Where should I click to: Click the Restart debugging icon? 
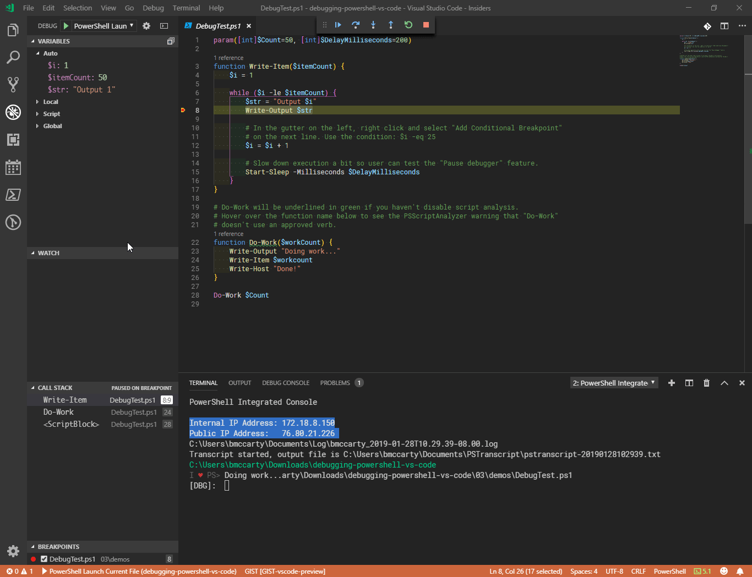click(408, 25)
